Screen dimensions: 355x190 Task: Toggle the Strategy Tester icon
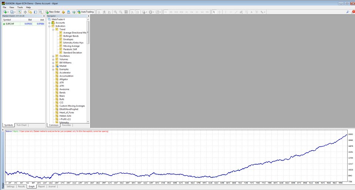coord(41,12)
